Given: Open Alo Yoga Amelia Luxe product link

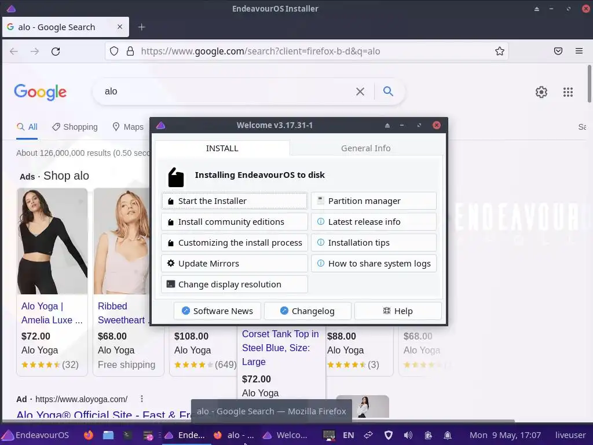Looking at the screenshot, I should tap(52, 313).
